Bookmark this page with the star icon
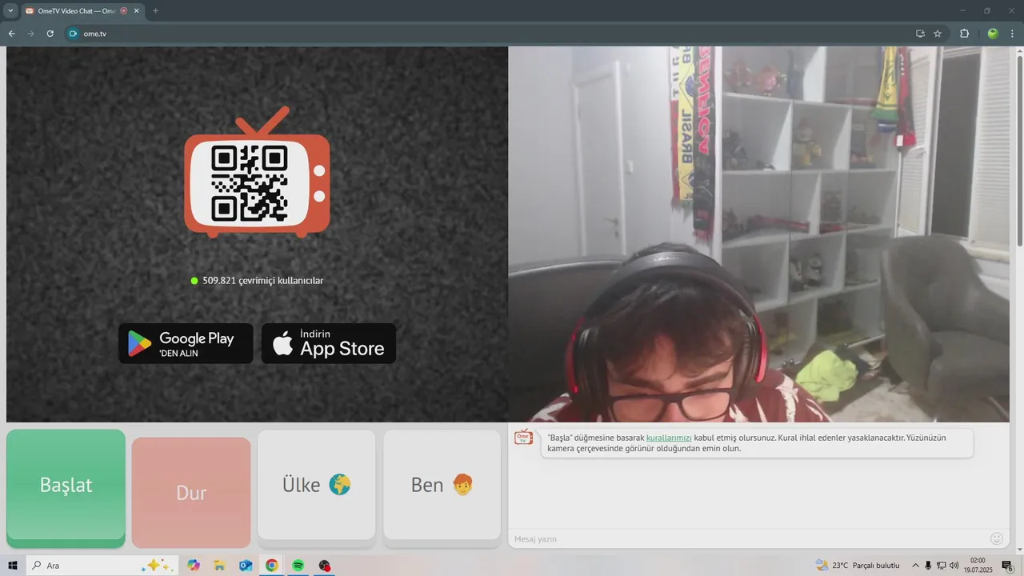Image resolution: width=1024 pixels, height=576 pixels. [x=938, y=34]
